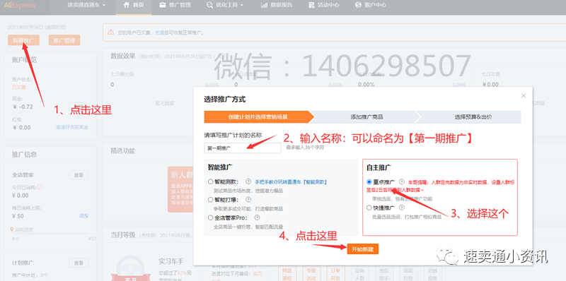Viewport: 566px width, 281px height.
Task: Expand the 优化工具 dropdown arrow
Action: pyautogui.click(x=241, y=6)
